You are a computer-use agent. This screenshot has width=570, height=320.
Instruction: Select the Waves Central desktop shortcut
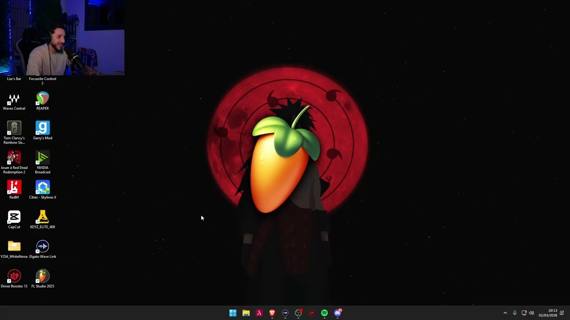click(x=14, y=102)
